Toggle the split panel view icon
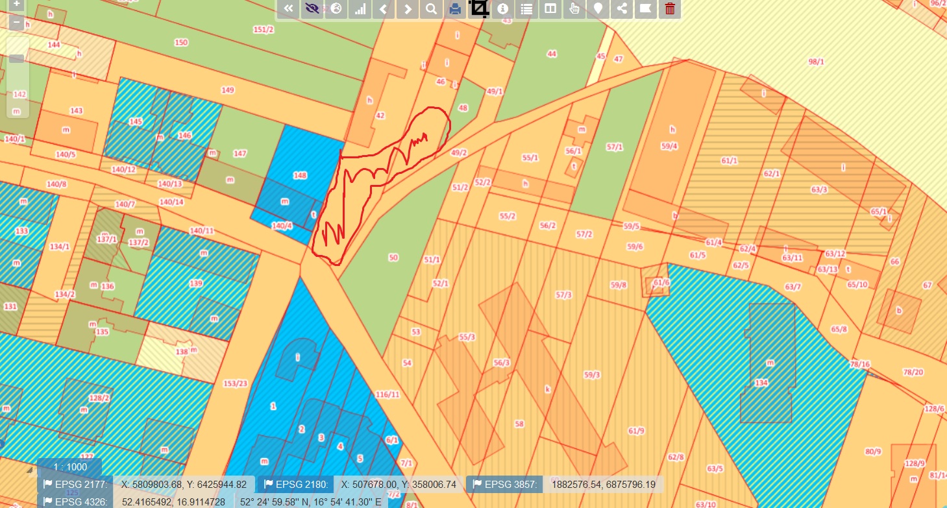Image resolution: width=947 pixels, height=508 pixels. click(x=550, y=8)
